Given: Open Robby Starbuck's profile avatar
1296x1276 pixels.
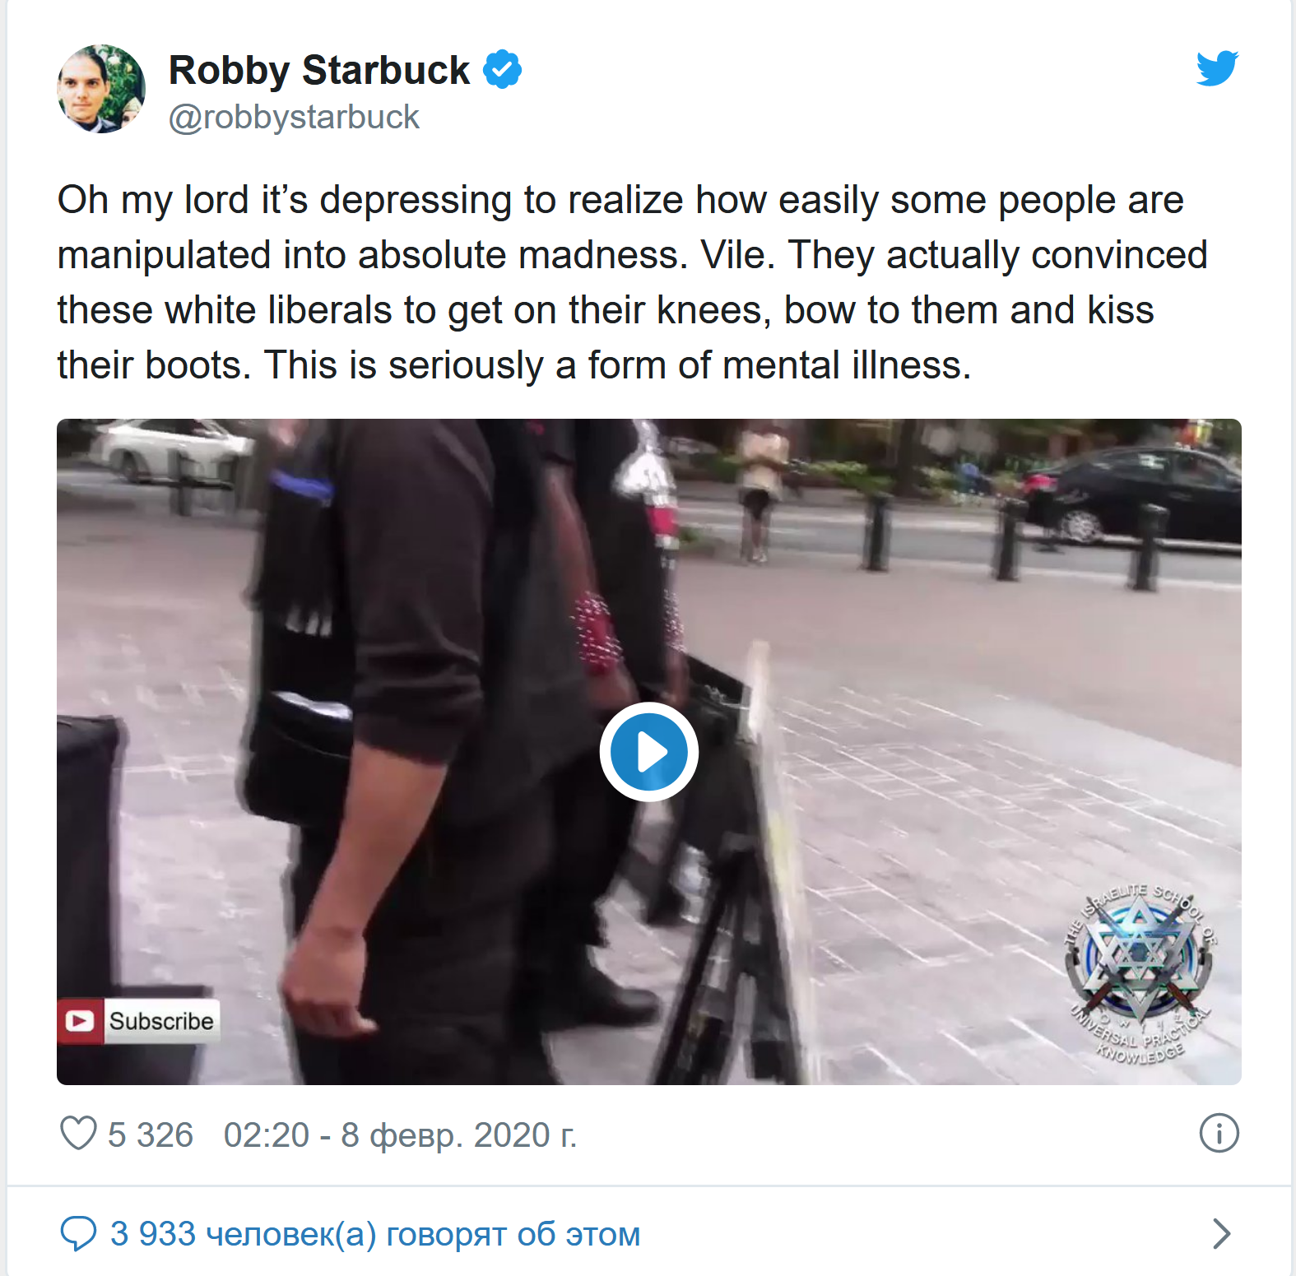Looking at the screenshot, I should click(101, 89).
